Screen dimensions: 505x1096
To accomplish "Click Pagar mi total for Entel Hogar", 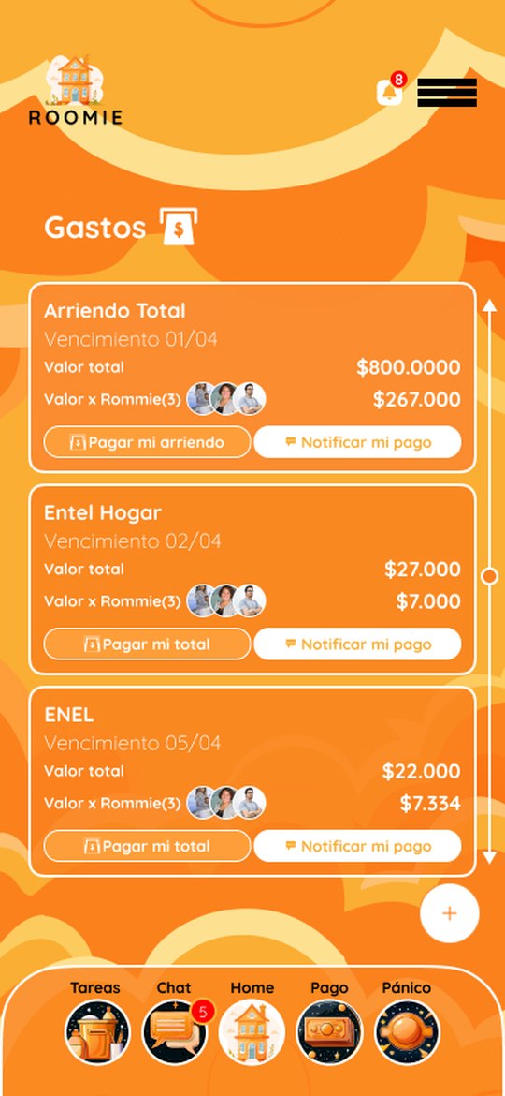I will pos(147,644).
